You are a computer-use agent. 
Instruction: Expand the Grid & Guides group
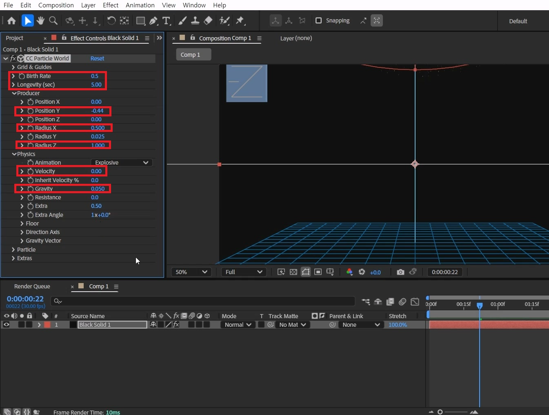[13, 67]
